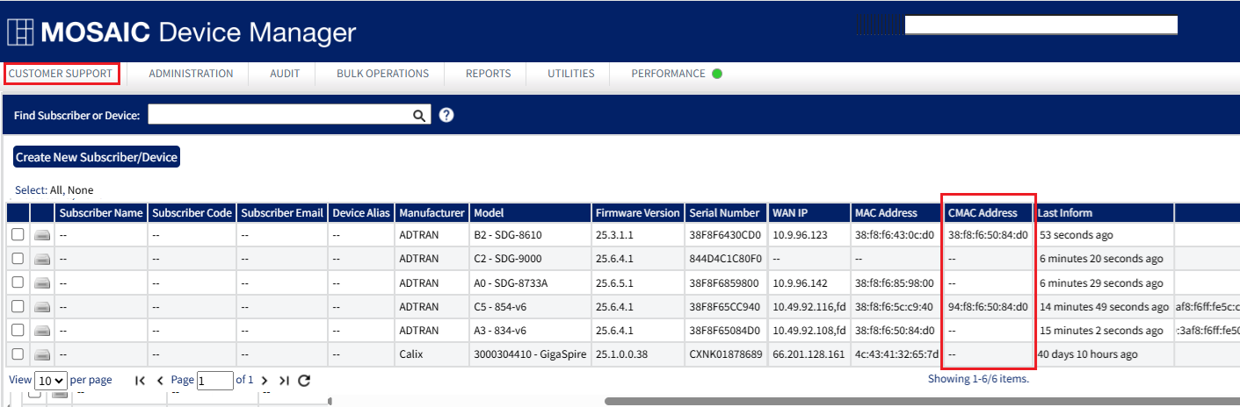The width and height of the screenshot is (1240, 407).
Task: Open the Administration menu
Action: [191, 74]
